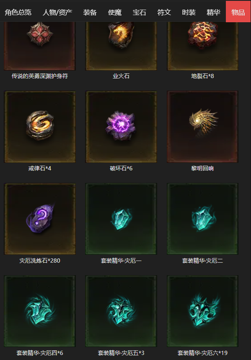Image resolution: width=251 pixels, height=360 pixels.
Task: Click the 套装精华·灾厄二 teal gem icon
Action: point(203,219)
